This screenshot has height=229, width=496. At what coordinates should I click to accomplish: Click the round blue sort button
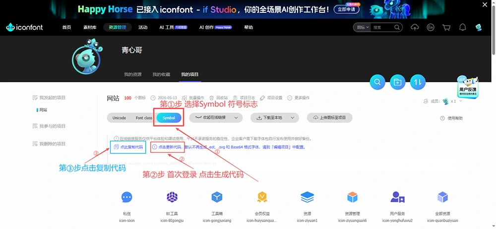tap(418, 82)
